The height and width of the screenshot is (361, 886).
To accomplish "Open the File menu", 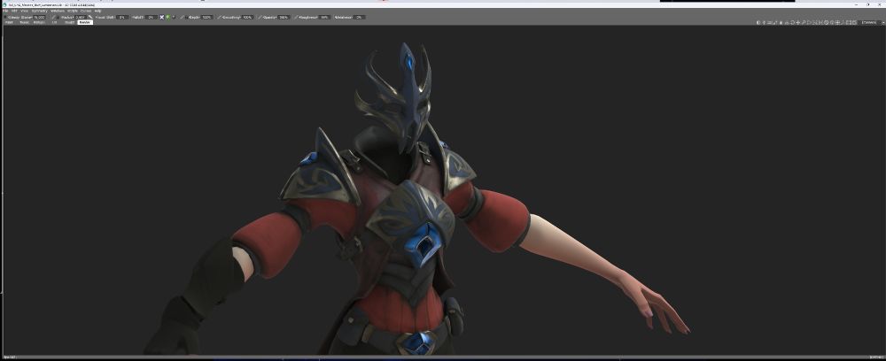I will [5, 11].
